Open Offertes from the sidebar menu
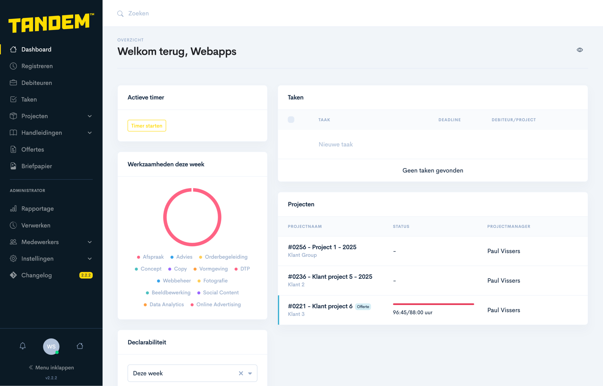 pos(33,150)
